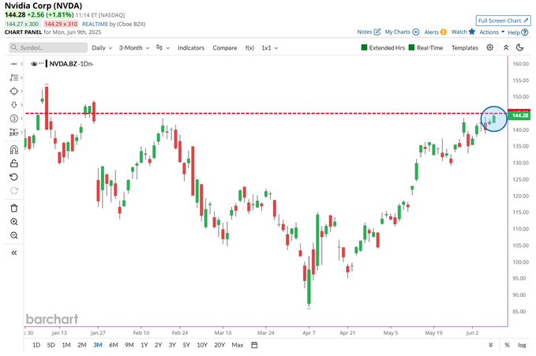Open the Alerts link
Screen dimensions: 536x356
point(431,32)
